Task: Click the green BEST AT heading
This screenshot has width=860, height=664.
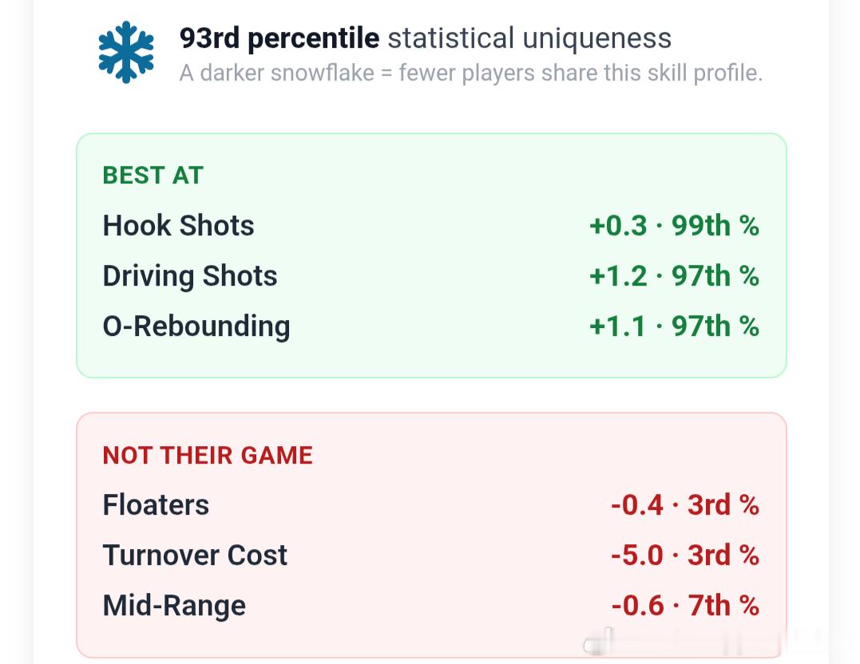Action: [153, 176]
